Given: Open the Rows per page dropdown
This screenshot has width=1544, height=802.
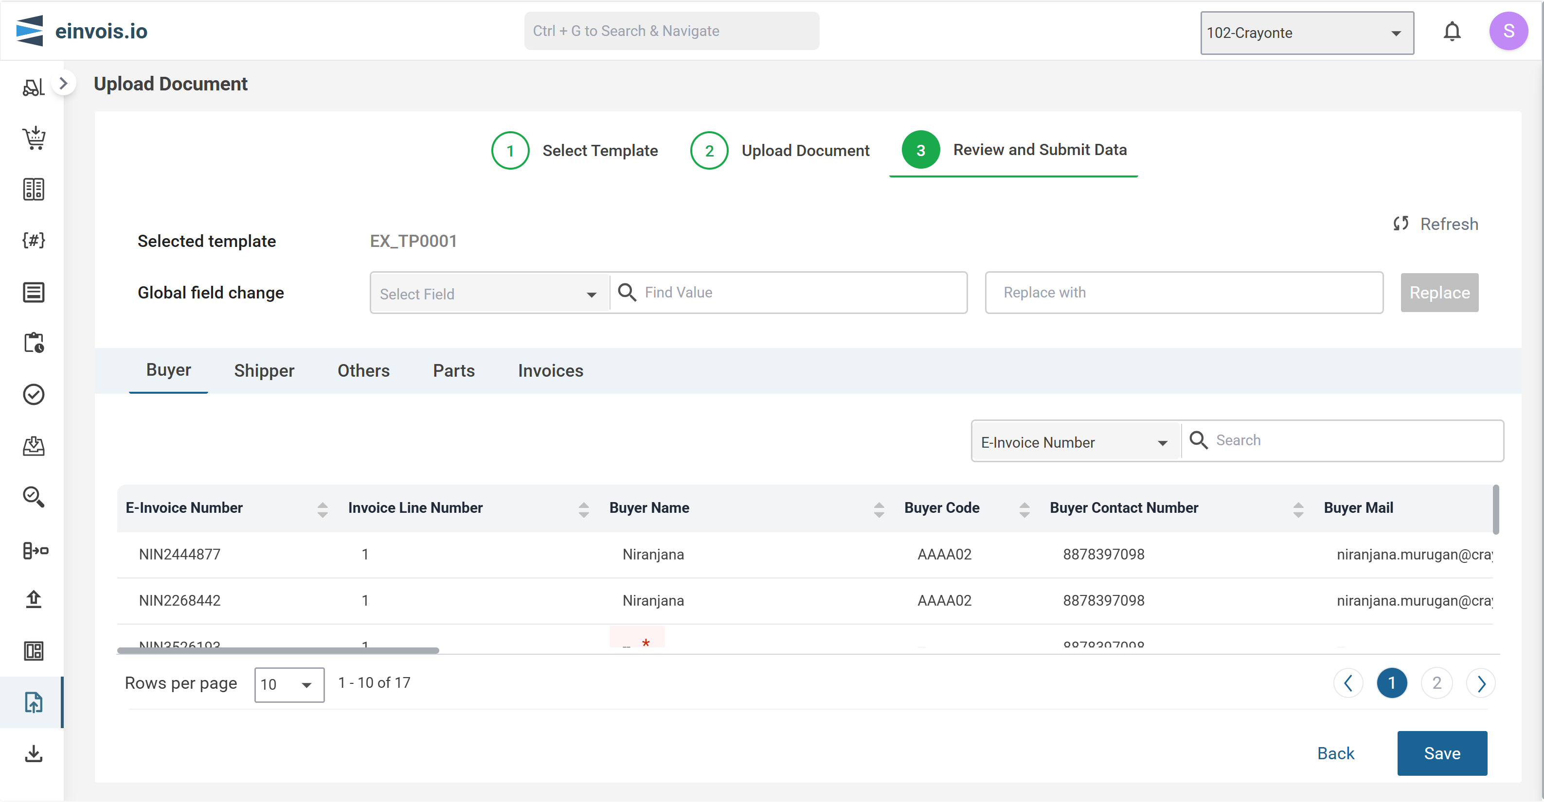Looking at the screenshot, I should (x=289, y=684).
